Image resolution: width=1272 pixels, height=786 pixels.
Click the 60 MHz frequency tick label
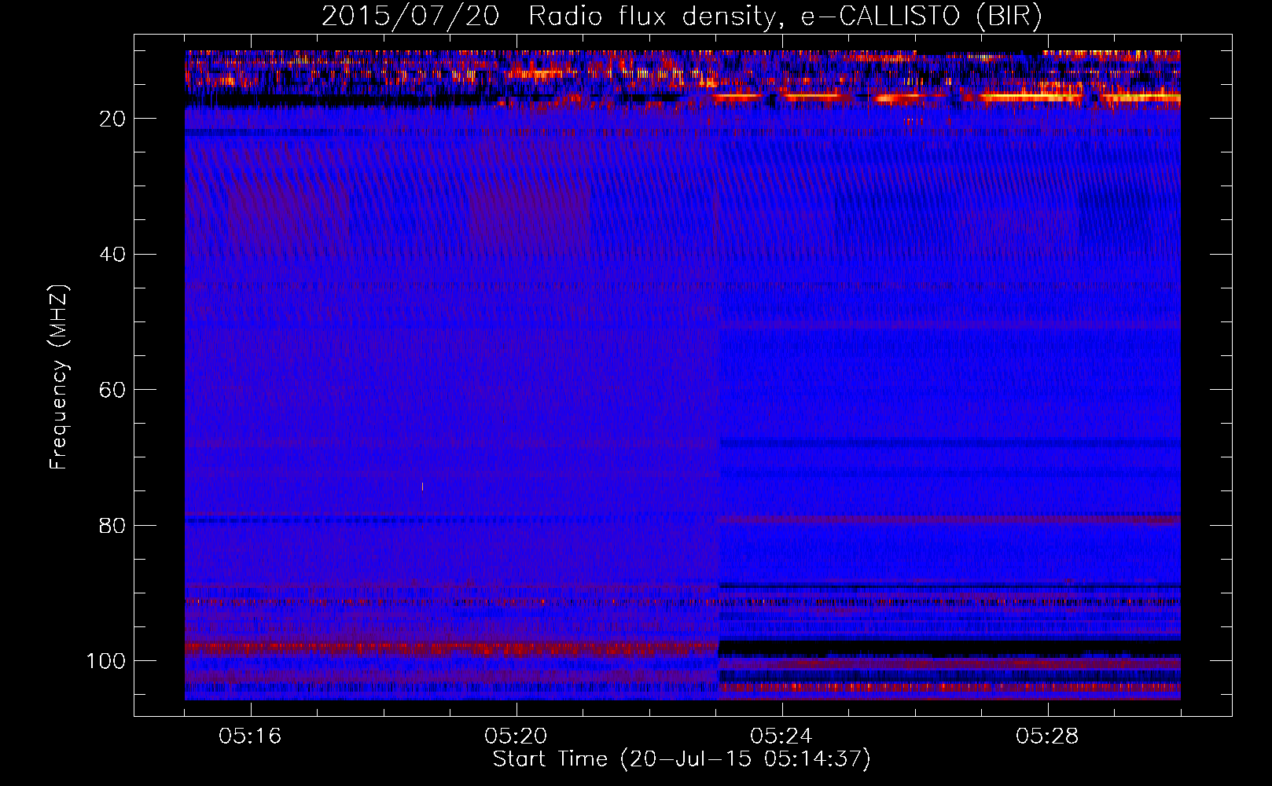coord(113,390)
